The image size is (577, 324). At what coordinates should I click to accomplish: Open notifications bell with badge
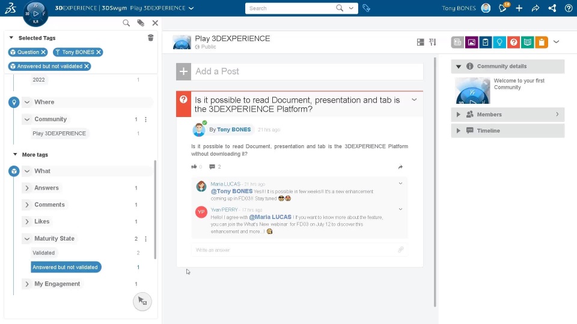(x=503, y=8)
